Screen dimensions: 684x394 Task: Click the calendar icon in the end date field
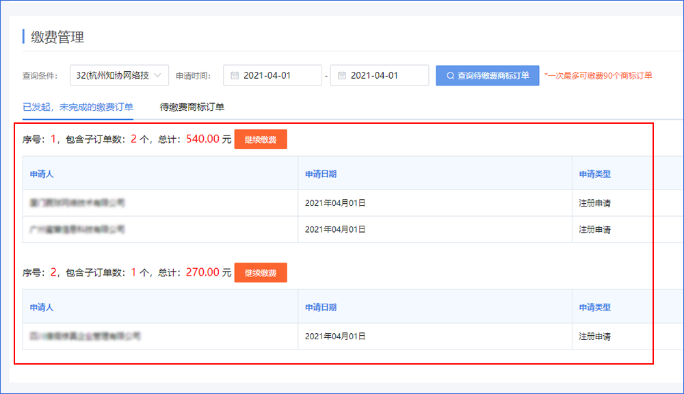[x=341, y=75]
